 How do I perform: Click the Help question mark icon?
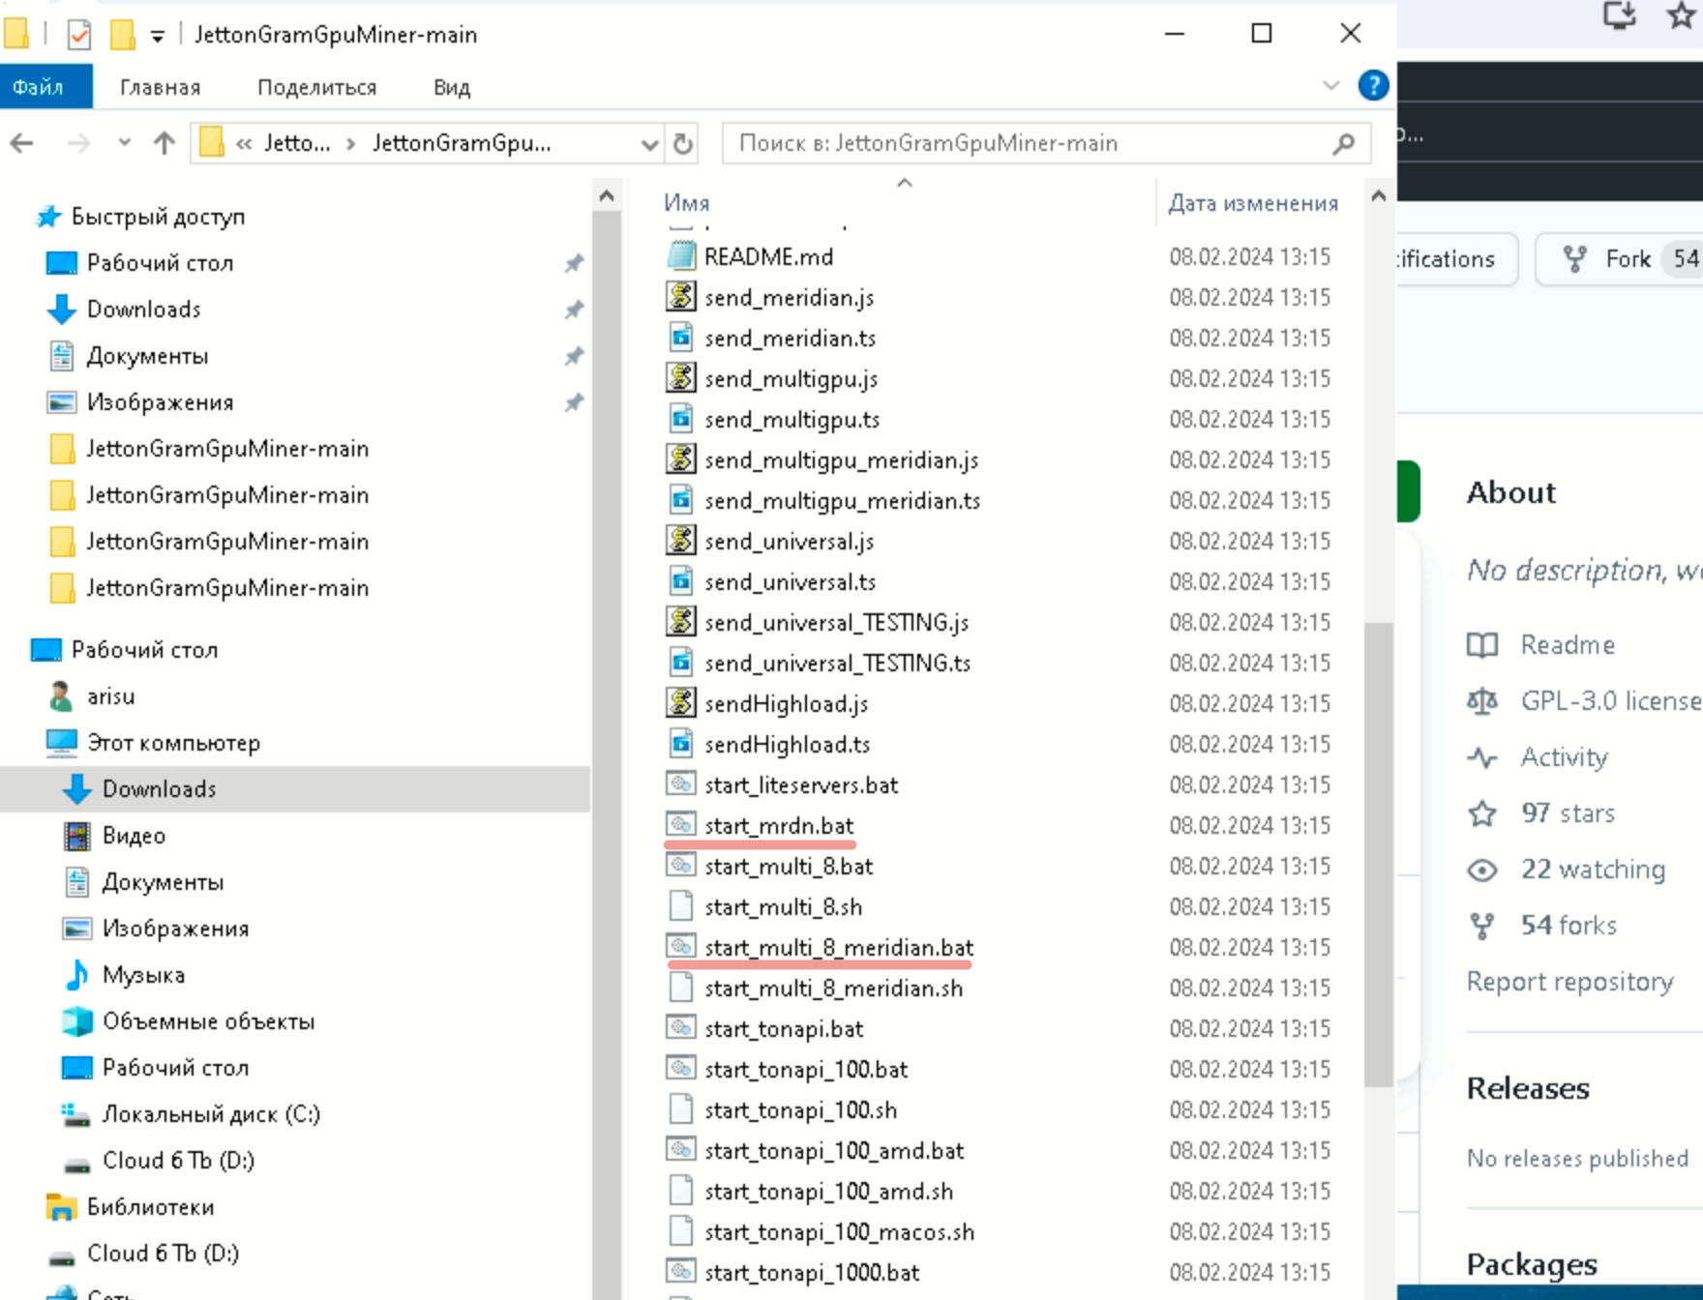click(1373, 86)
